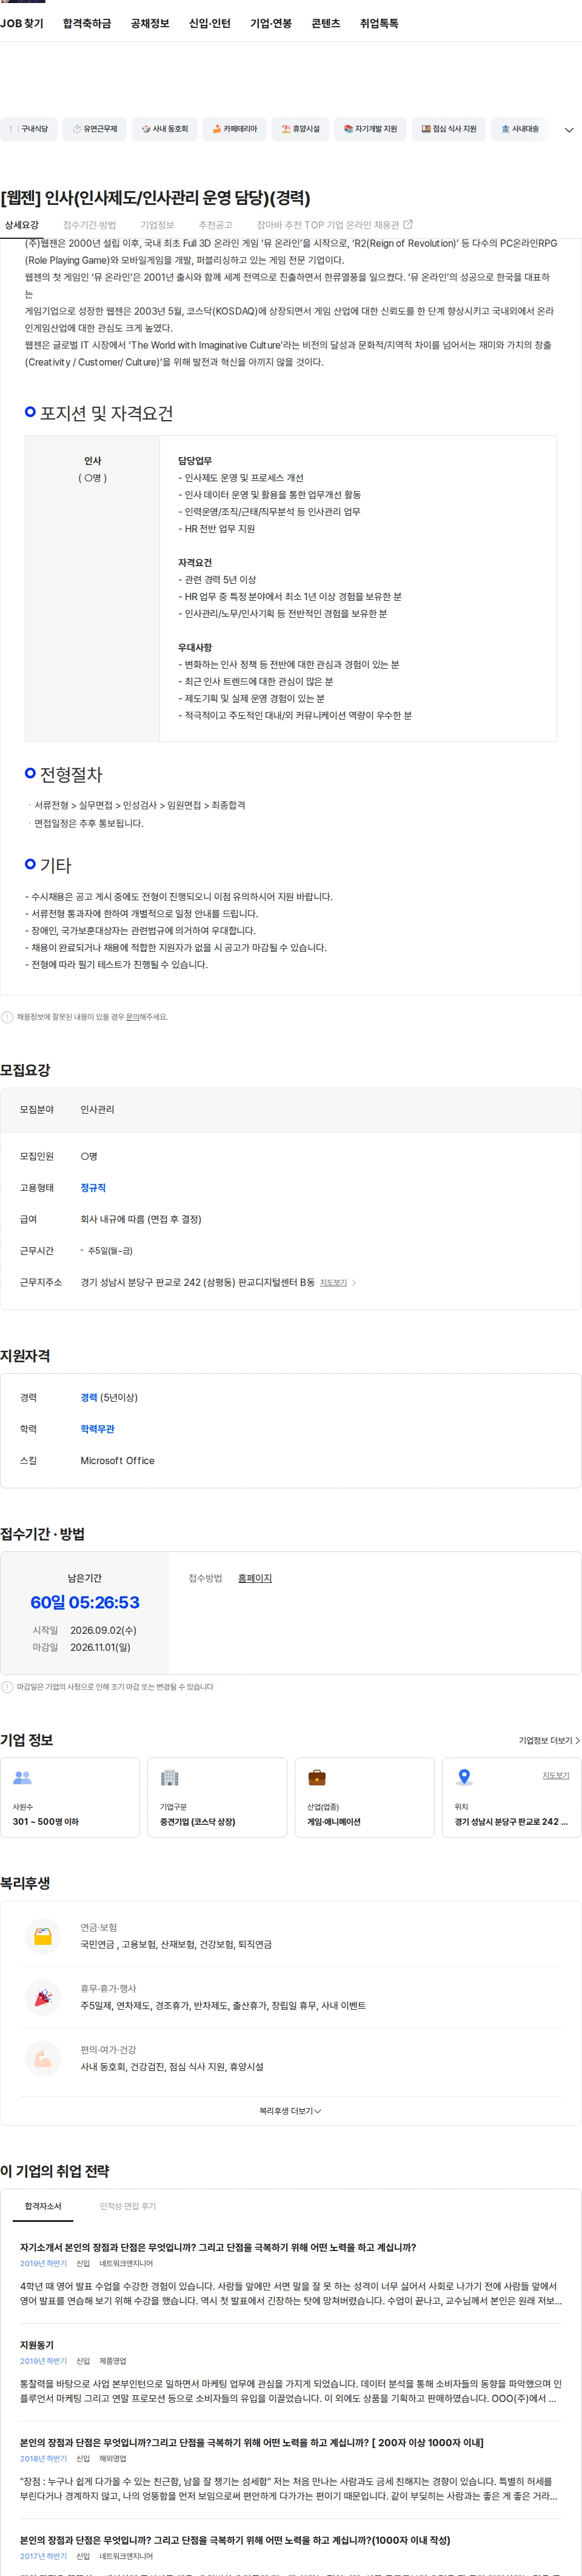Click the 편의·여가·건강 icon
582x2576 pixels.
point(43,2058)
